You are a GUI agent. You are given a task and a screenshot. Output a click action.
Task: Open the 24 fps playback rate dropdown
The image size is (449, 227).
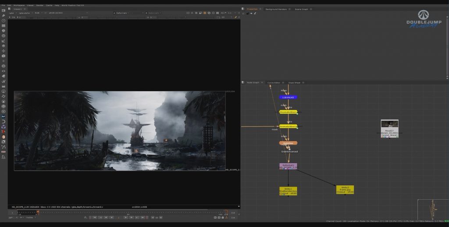point(12,217)
